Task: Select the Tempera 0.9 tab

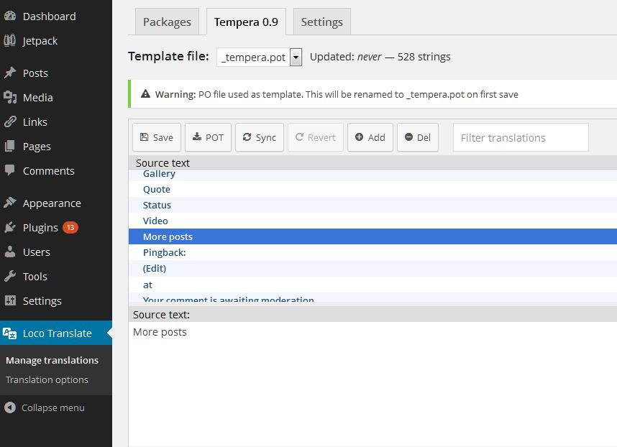Action: 247,22
